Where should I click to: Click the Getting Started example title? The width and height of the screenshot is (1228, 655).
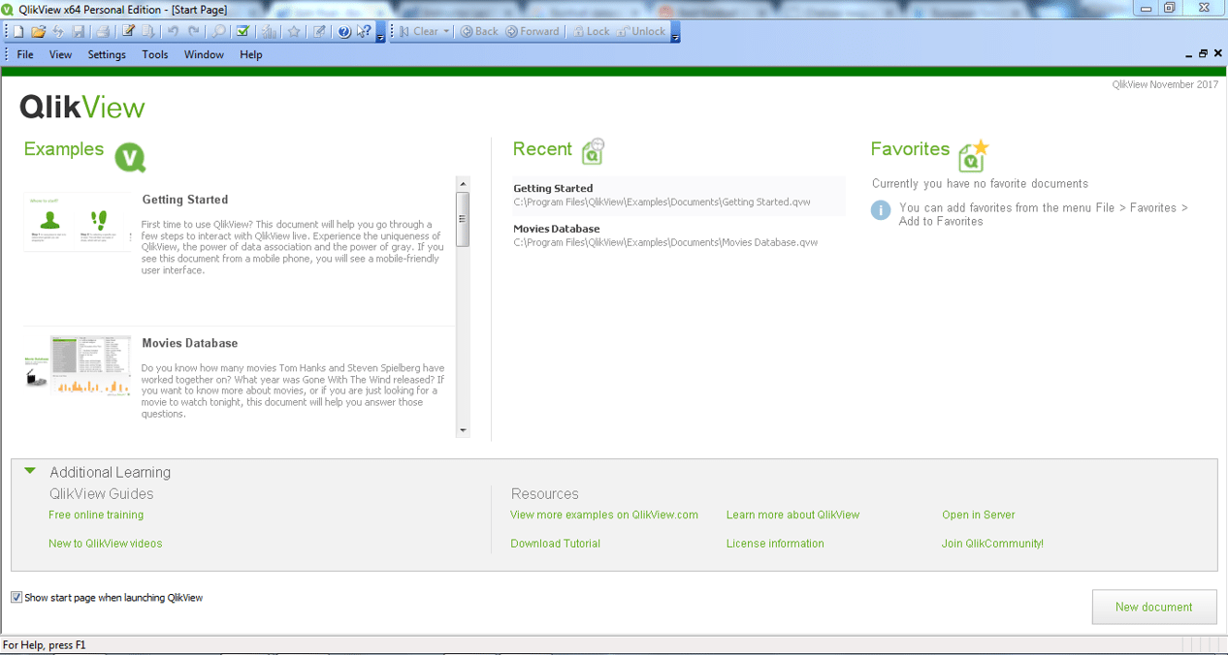tap(185, 200)
